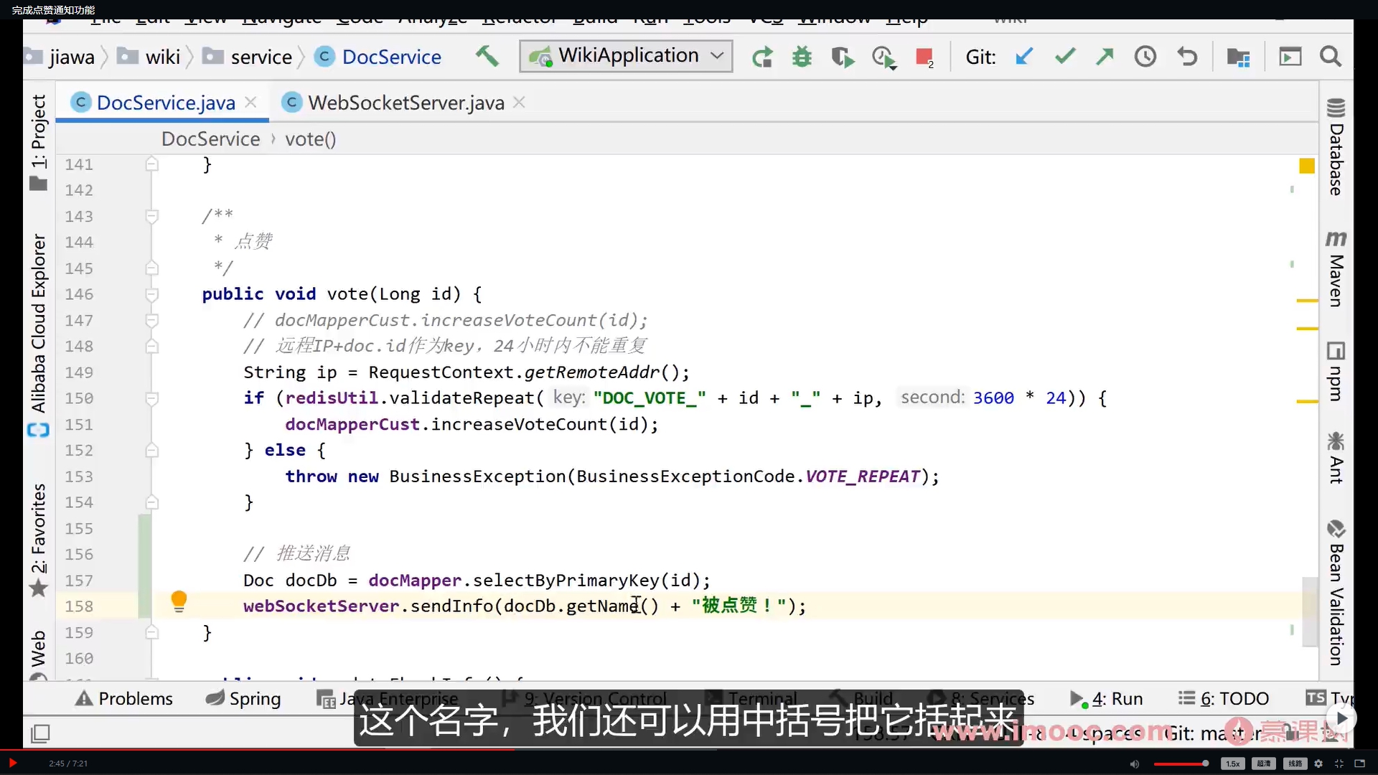Close the DocService.java tab
Screen dimensions: 1378x775
tap(250, 103)
